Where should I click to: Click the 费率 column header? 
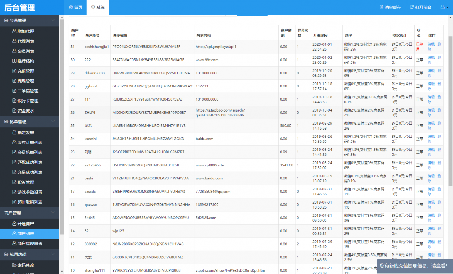pyautogui.click(x=349, y=35)
